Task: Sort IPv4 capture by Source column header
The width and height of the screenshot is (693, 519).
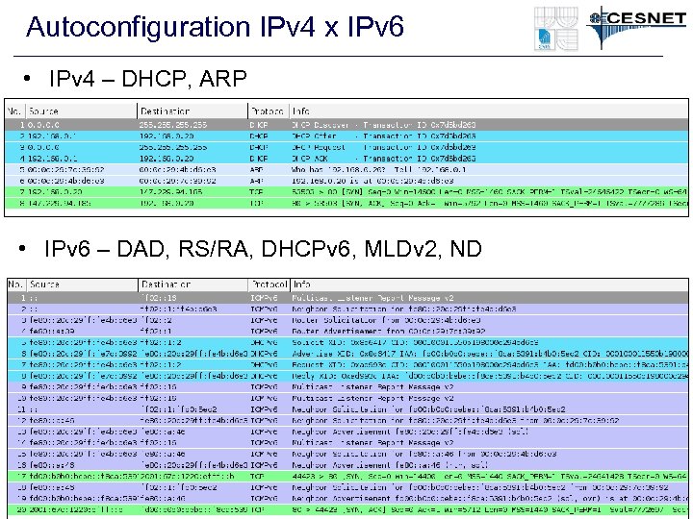Action: pyautogui.click(x=81, y=111)
